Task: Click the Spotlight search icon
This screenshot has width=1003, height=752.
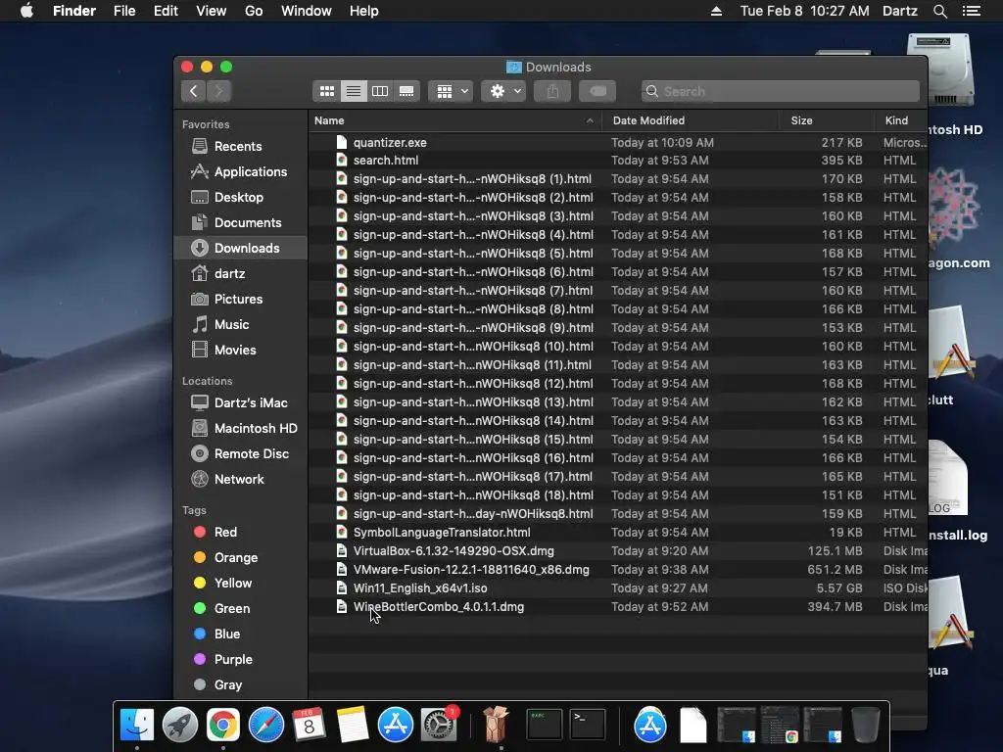Action: click(x=940, y=11)
